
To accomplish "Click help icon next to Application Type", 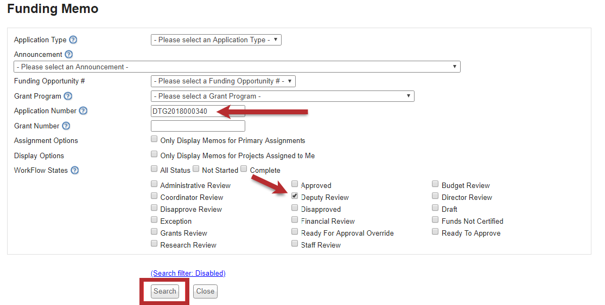I will pyautogui.click(x=73, y=40).
